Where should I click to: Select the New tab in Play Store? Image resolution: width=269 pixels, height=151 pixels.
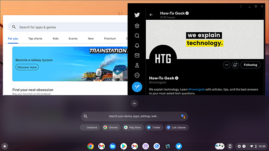coord(91,39)
